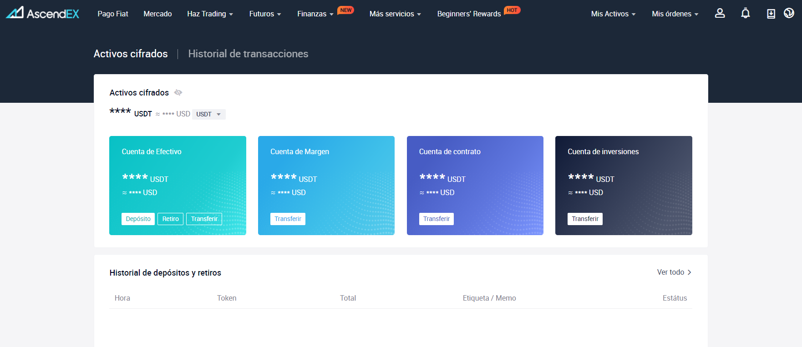
Task: Open the language globe icon
Action: coord(789,13)
